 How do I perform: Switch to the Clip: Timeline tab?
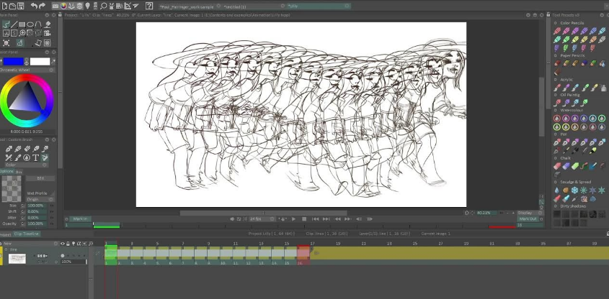(27, 234)
